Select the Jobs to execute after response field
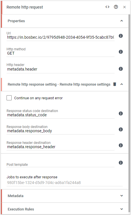The height and width of the screenshot is (215, 131). [x=65, y=183]
